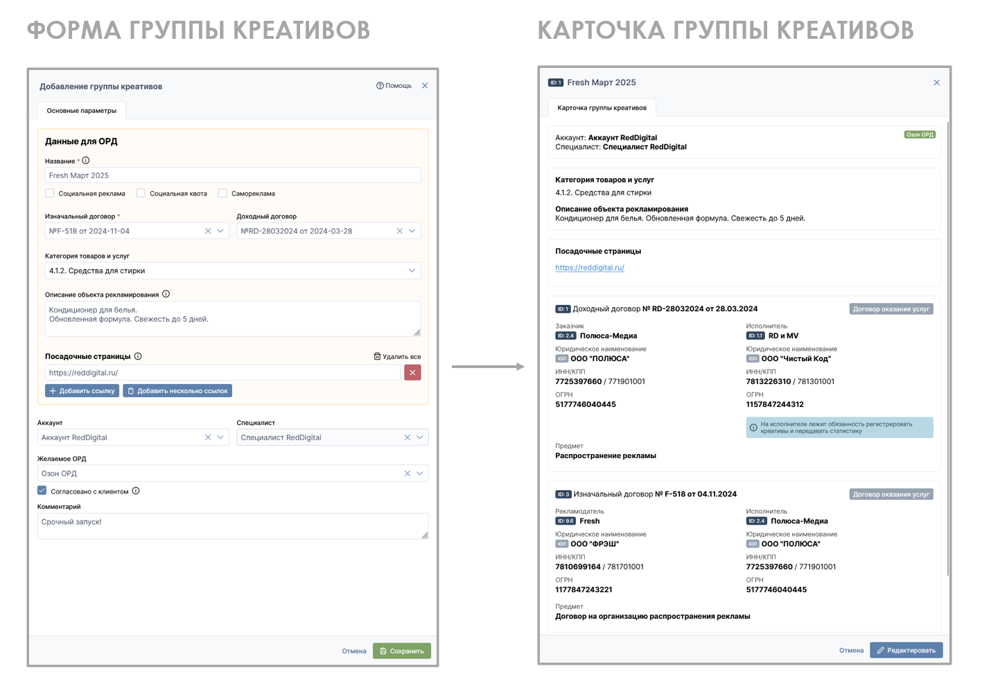Open the Специалист dropdown list
The image size is (982, 689).
[x=419, y=437]
